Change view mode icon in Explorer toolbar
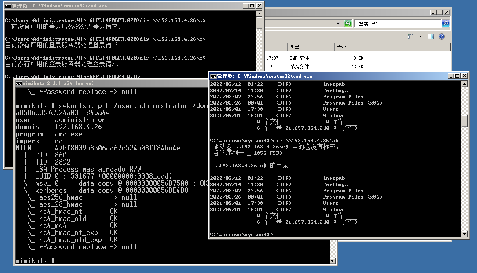The width and height of the screenshot is (477, 273). click(411, 36)
